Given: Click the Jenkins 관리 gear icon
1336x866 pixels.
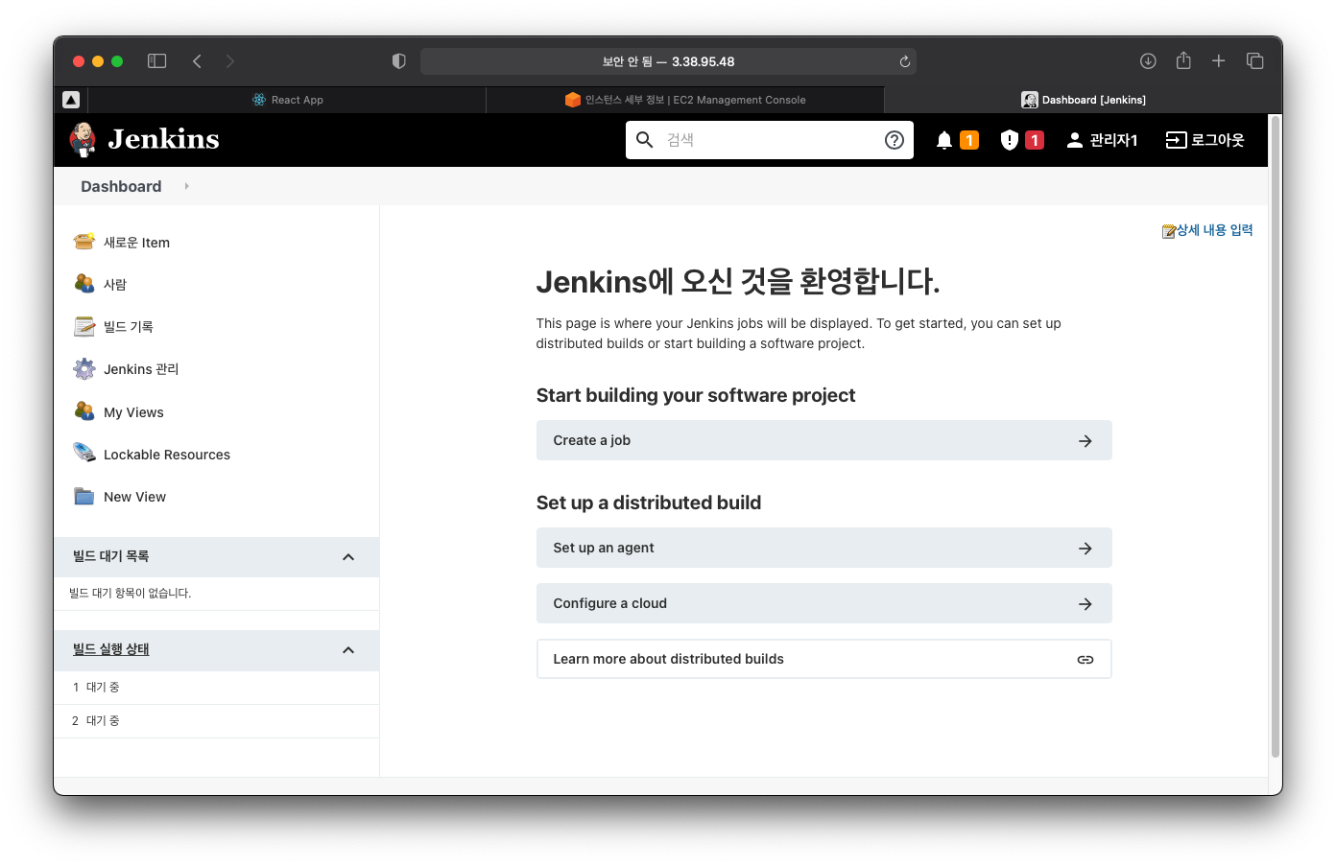Looking at the screenshot, I should (84, 368).
